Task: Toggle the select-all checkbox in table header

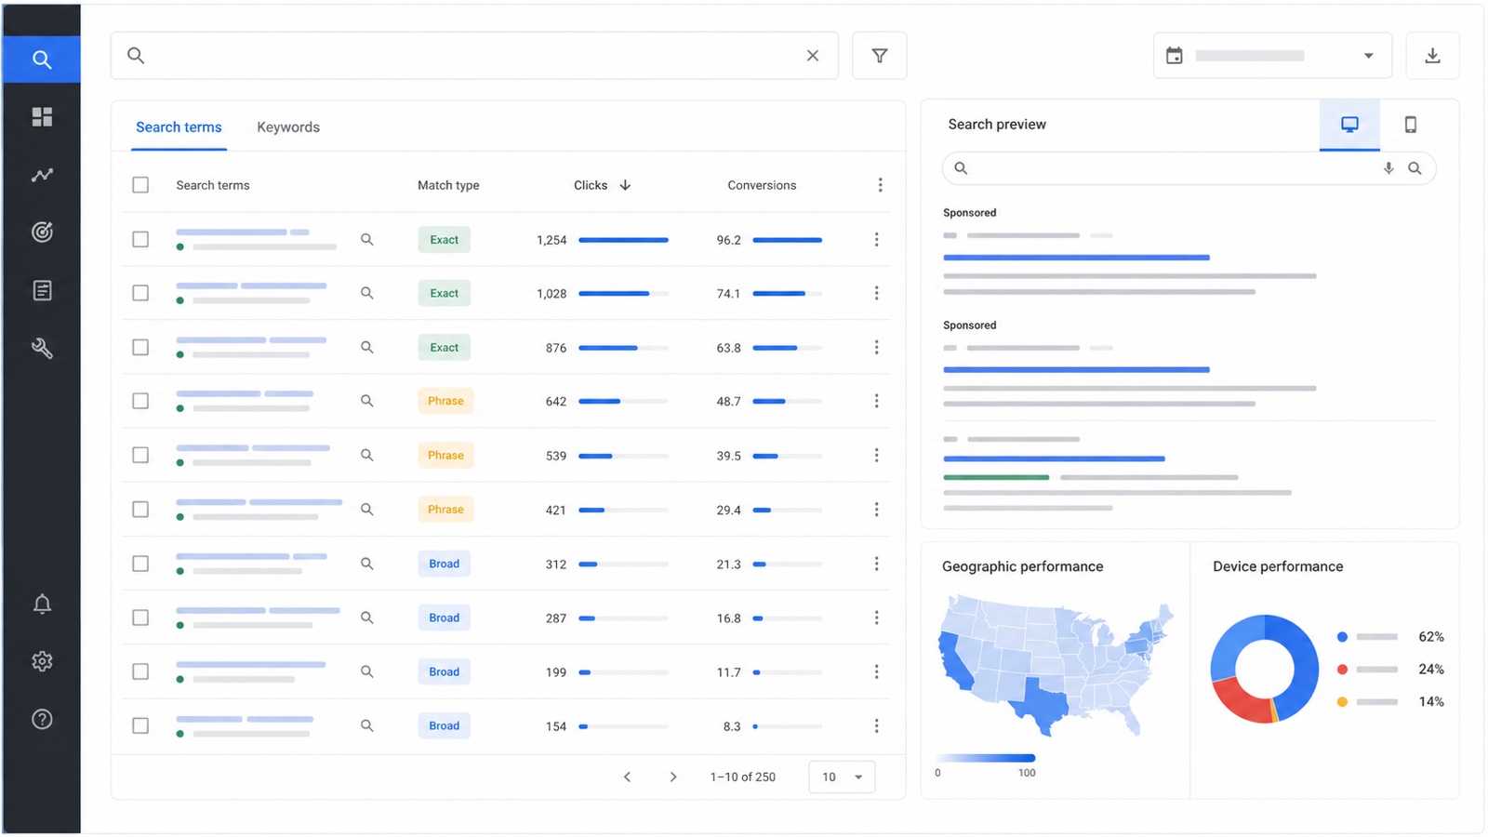Action: pos(140,185)
